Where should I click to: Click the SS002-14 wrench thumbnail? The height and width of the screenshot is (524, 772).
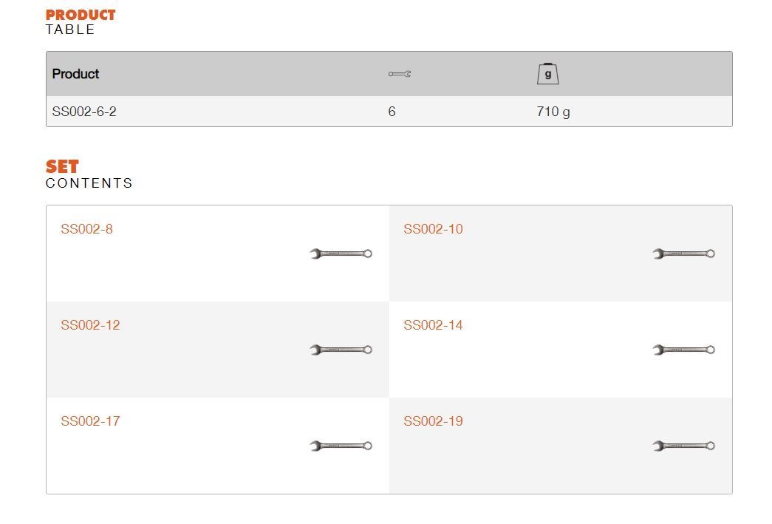pyautogui.click(x=683, y=350)
